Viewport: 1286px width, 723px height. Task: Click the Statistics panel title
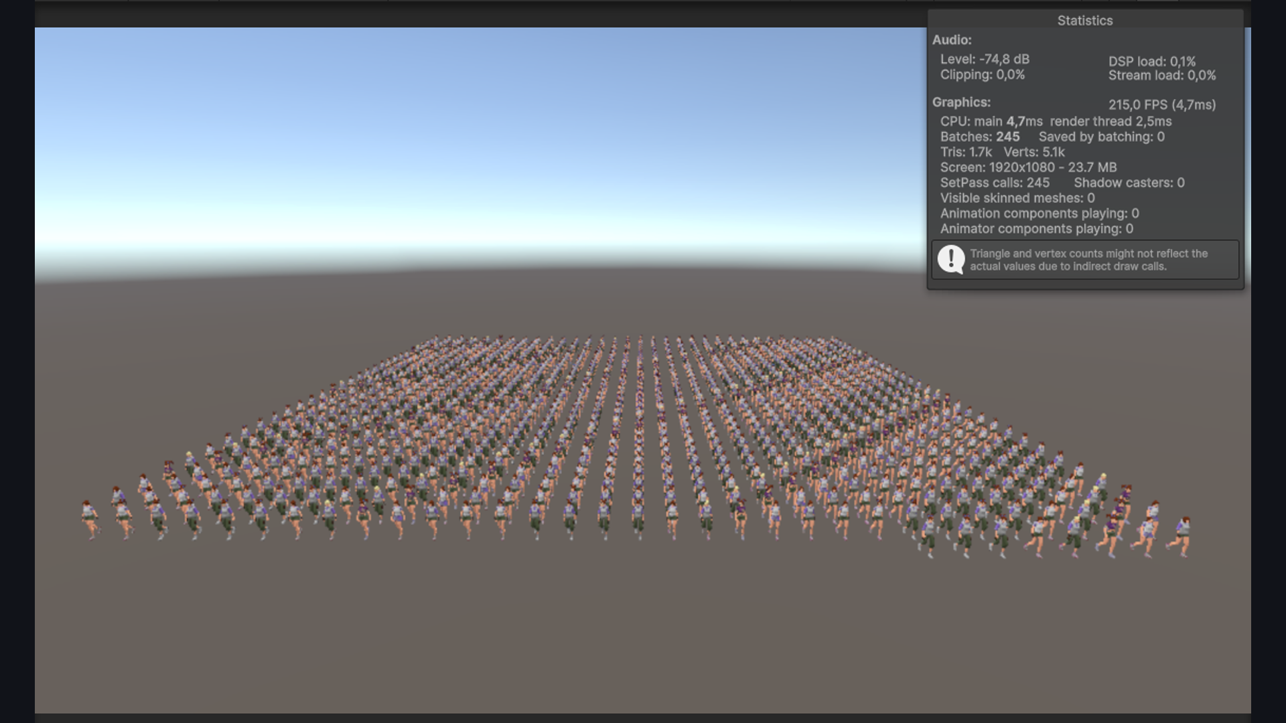pos(1085,21)
